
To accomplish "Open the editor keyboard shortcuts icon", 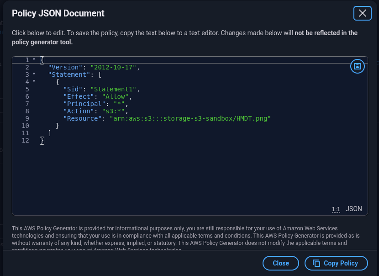I will [x=358, y=66].
